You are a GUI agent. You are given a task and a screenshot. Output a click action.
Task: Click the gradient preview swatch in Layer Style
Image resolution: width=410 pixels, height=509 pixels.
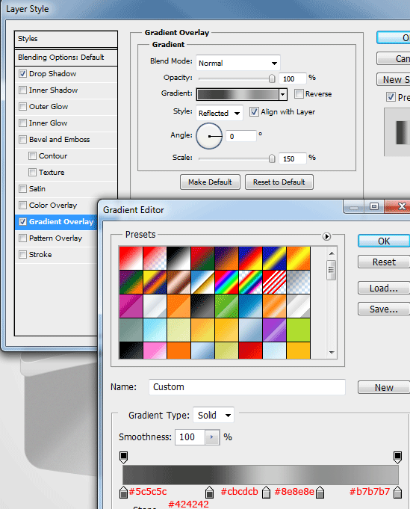click(x=237, y=94)
